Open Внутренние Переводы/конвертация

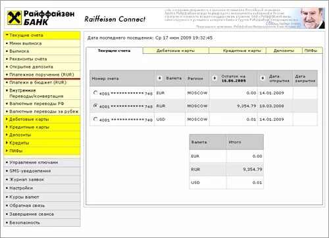point(42,93)
